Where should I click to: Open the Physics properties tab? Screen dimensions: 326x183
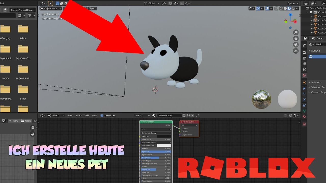pos(304,100)
